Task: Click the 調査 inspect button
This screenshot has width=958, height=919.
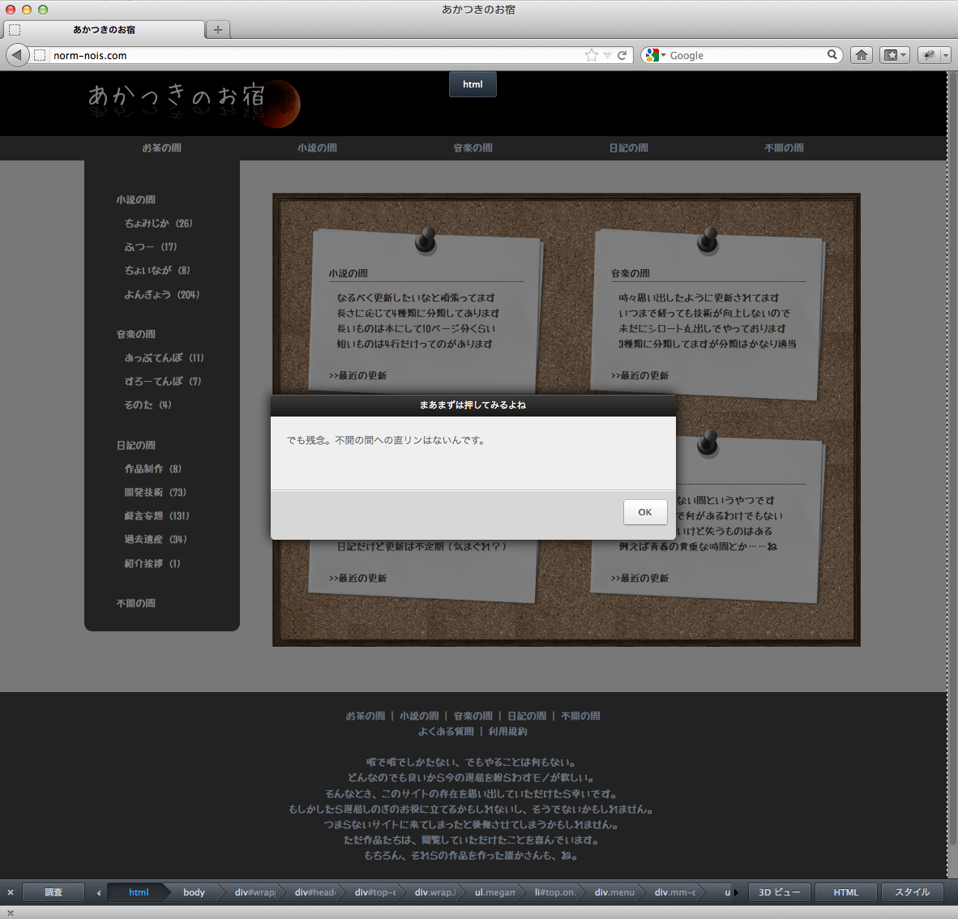Action: tap(53, 892)
